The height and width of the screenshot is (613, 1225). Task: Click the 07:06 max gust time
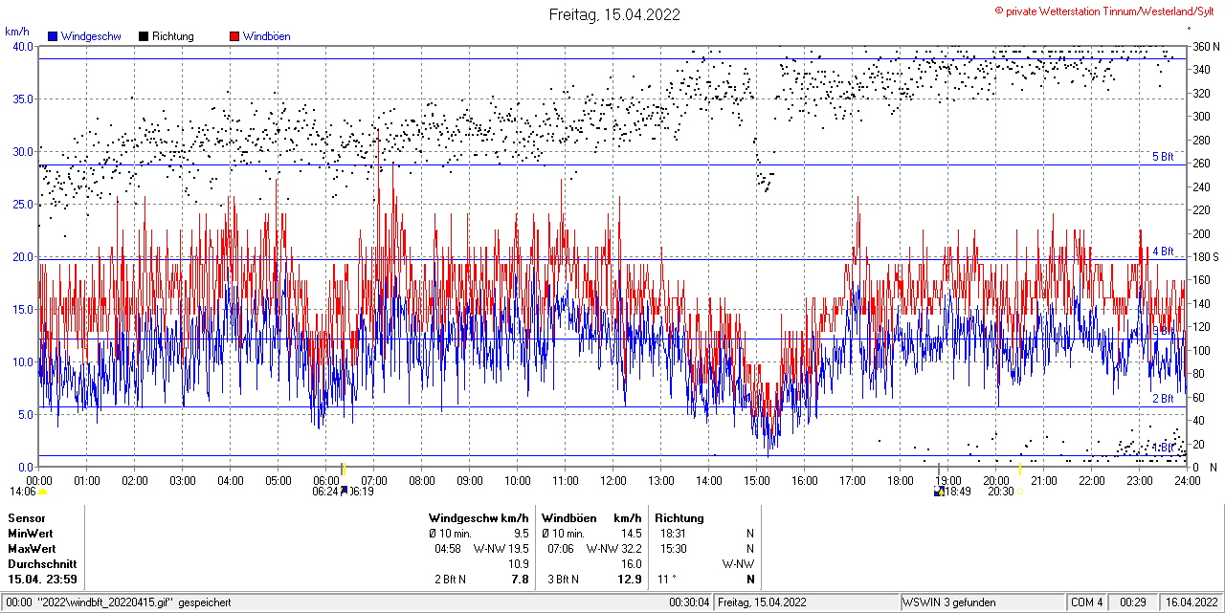[560, 548]
